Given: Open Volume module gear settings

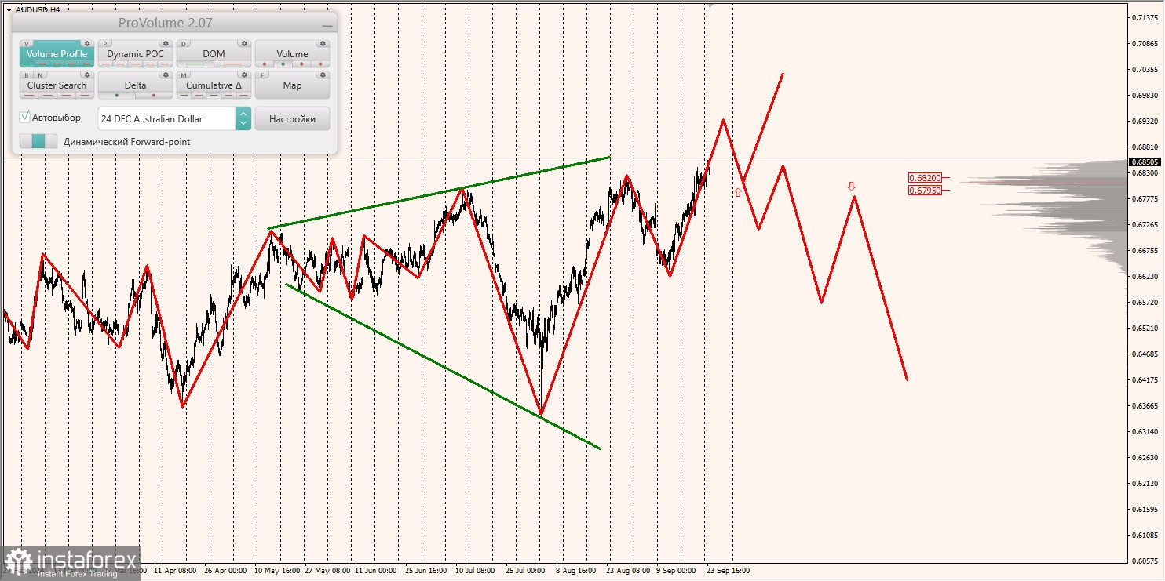Looking at the screenshot, I should [323, 44].
